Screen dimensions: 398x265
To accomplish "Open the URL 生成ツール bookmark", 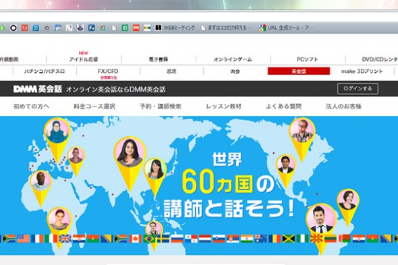I will [x=286, y=28].
